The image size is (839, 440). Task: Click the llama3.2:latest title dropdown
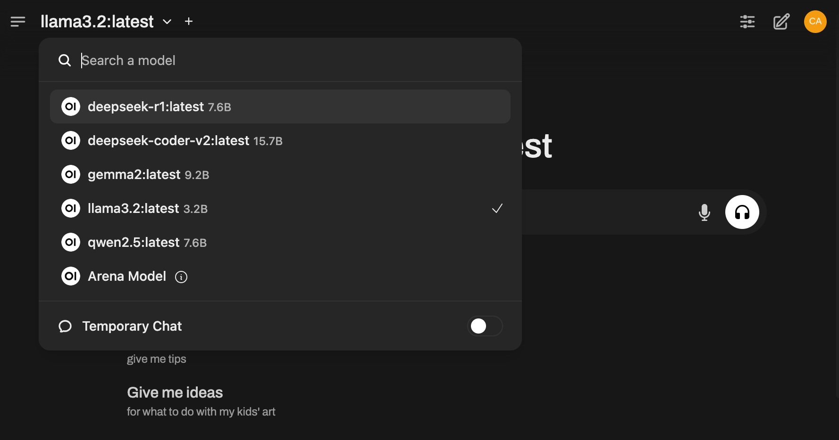pyautogui.click(x=97, y=22)
